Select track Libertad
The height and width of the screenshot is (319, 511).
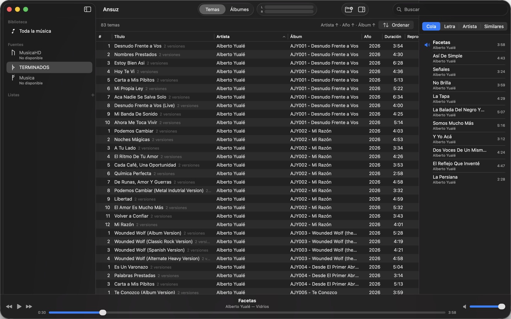[x=257, y=199]
